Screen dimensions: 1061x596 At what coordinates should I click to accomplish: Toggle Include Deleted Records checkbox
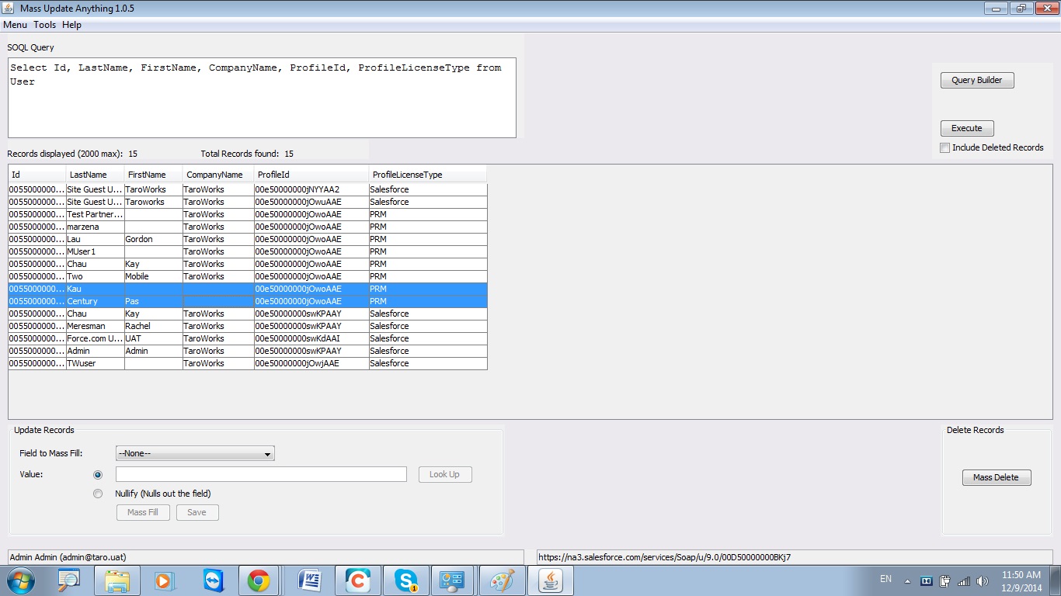pos(945,147)
